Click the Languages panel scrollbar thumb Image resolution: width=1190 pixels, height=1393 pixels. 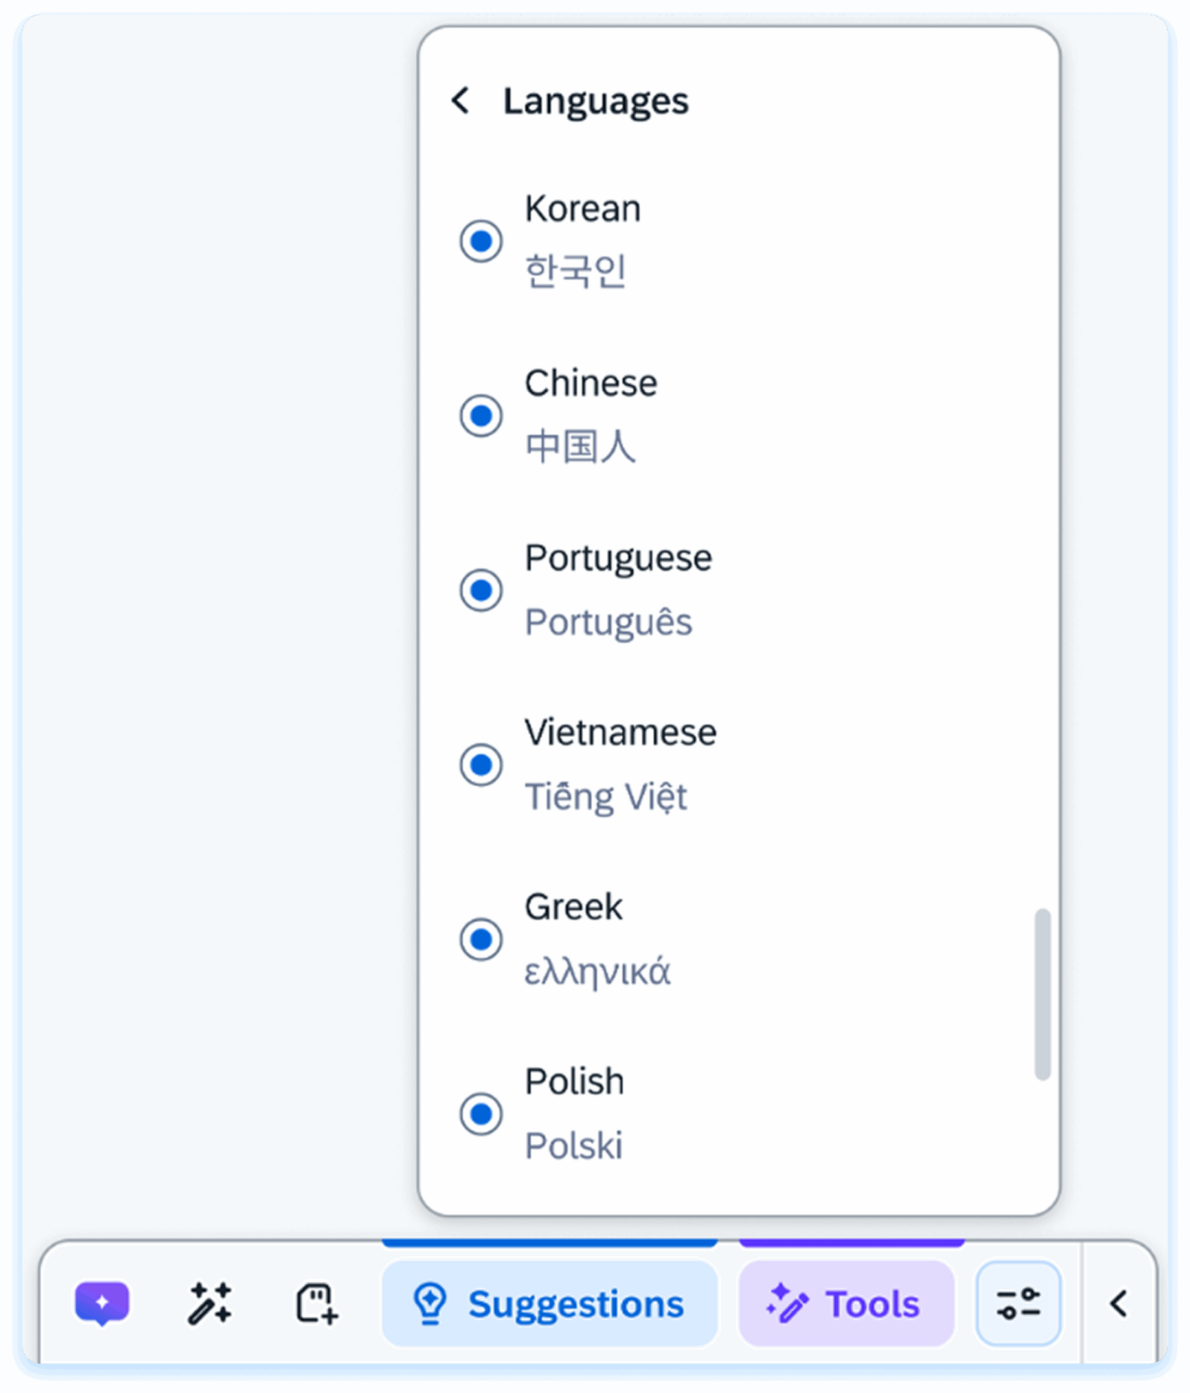tap(1042, 994)
